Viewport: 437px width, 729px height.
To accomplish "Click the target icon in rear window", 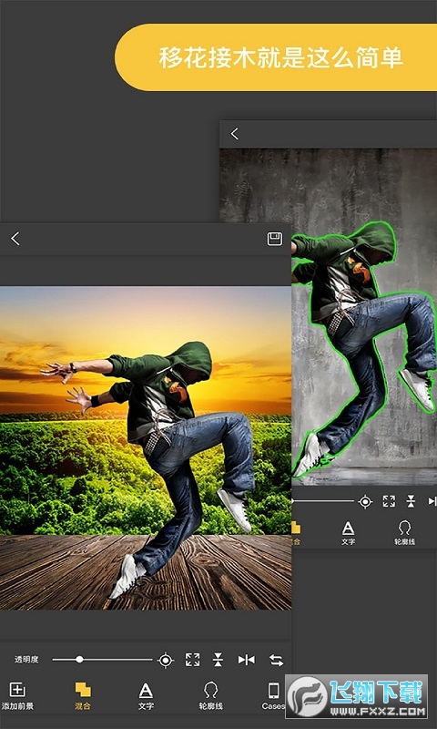I will pos(365,502).
